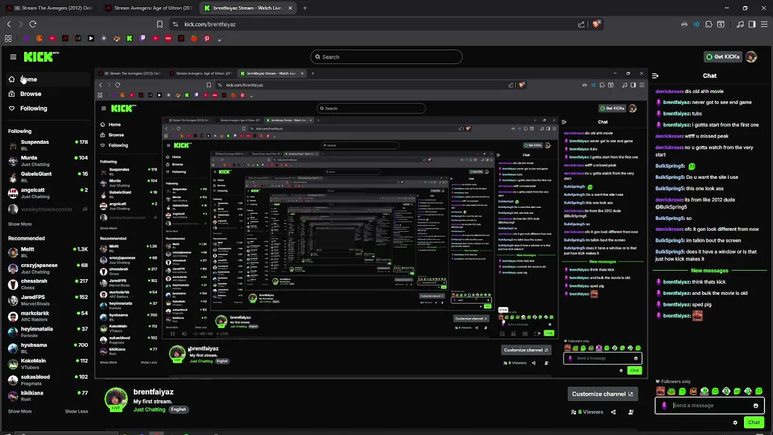Screen dimensions: 773x435
Task: Open KokoMain recommended channel
Action: [47, 364]
